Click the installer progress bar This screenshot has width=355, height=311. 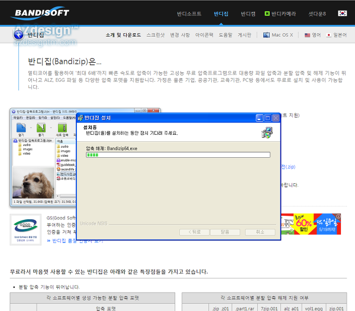pyautogui.click(x=178, y=155)
